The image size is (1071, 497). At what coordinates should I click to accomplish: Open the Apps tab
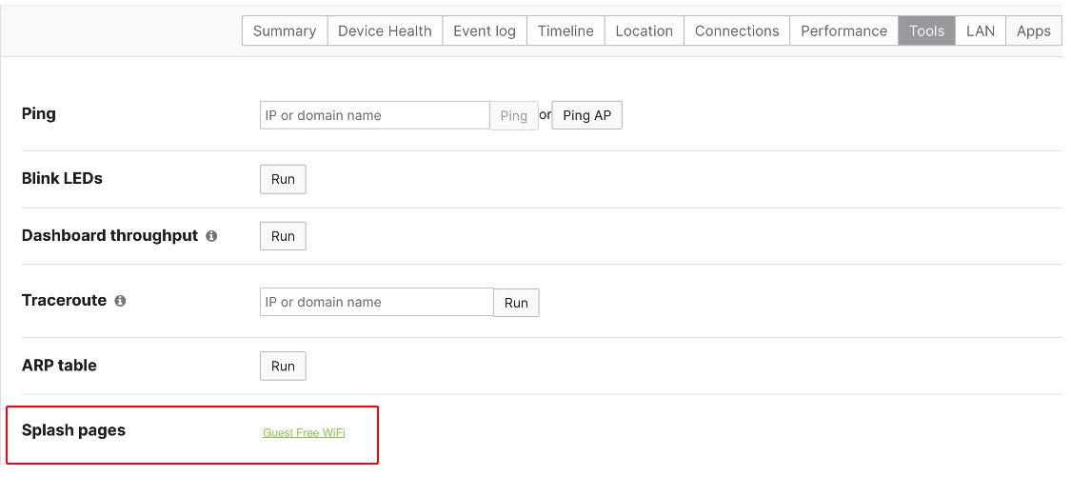click(1033, 30)
